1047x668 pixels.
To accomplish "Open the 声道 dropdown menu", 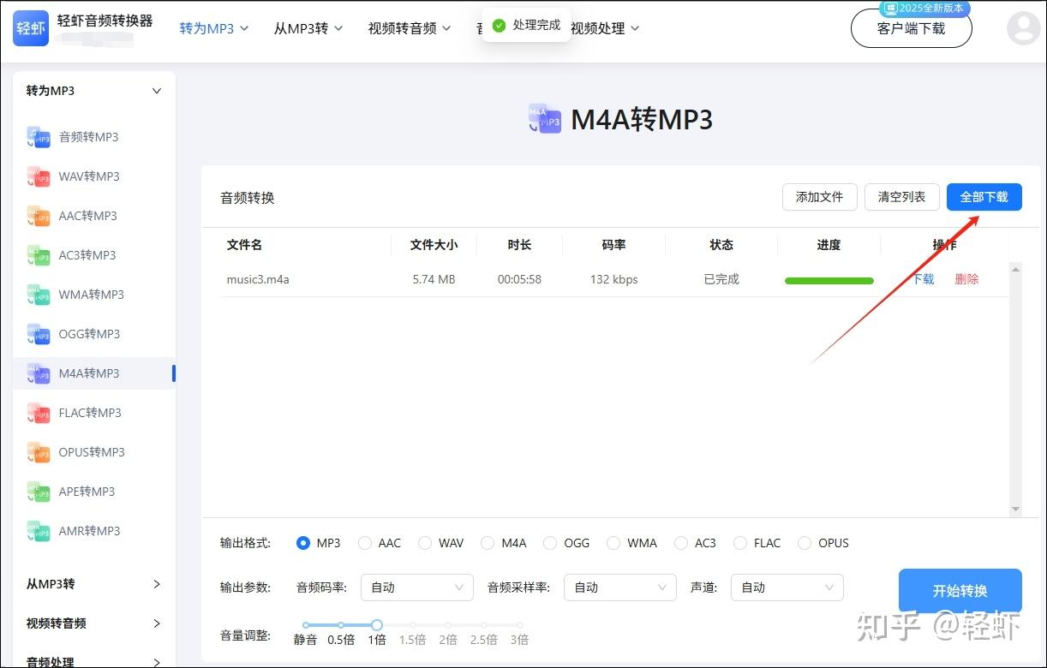I will pyautogui.click(x=787, y=587).
